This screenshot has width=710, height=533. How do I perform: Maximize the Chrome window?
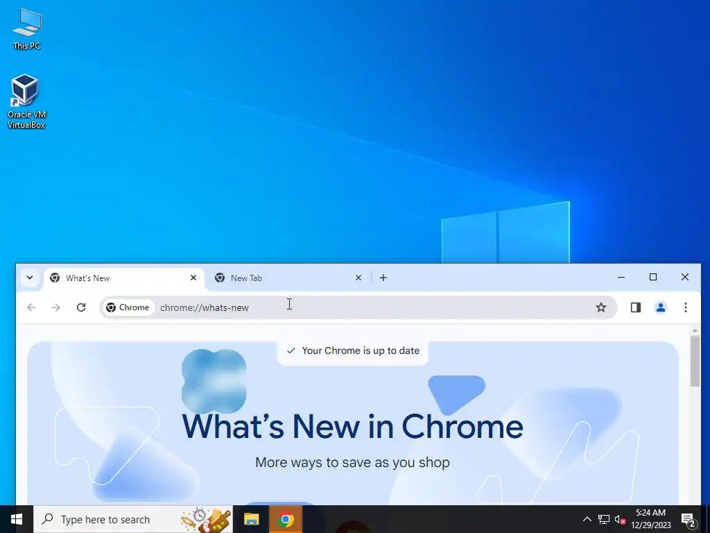[653, 277]
